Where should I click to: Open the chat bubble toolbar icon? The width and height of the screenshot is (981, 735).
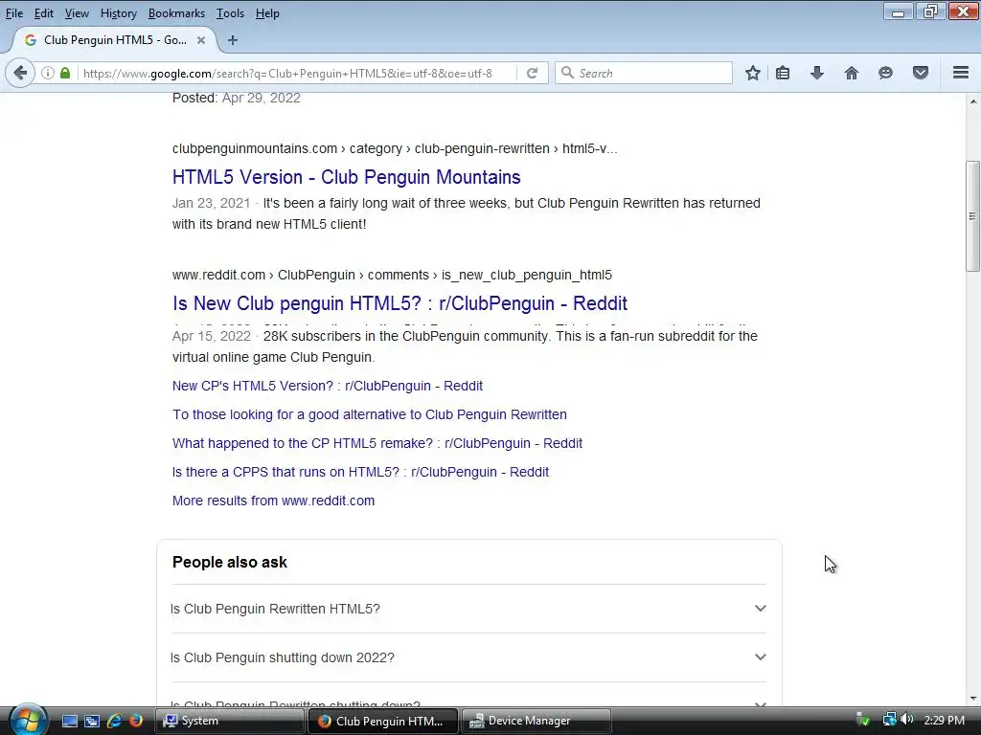click(x=885, y=73)
